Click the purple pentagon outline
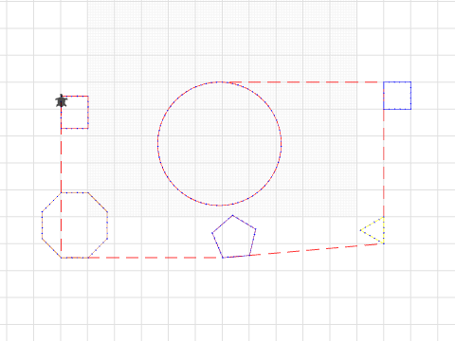The image size is (455, 341). point(234,237)
